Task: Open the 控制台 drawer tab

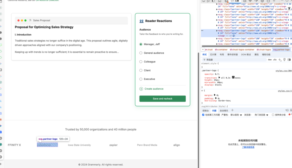Action: pyautogui.click(x=205, y=110)
